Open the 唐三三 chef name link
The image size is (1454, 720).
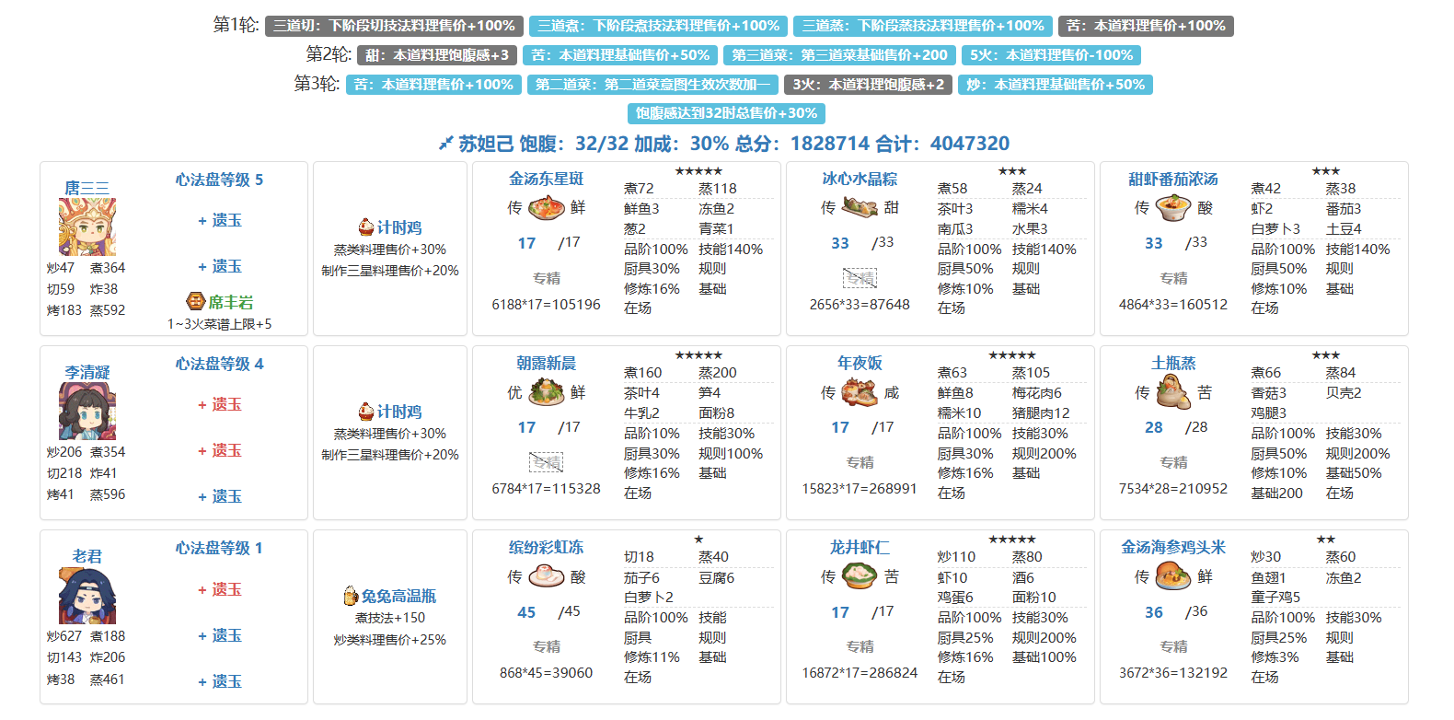coord(87,188)
